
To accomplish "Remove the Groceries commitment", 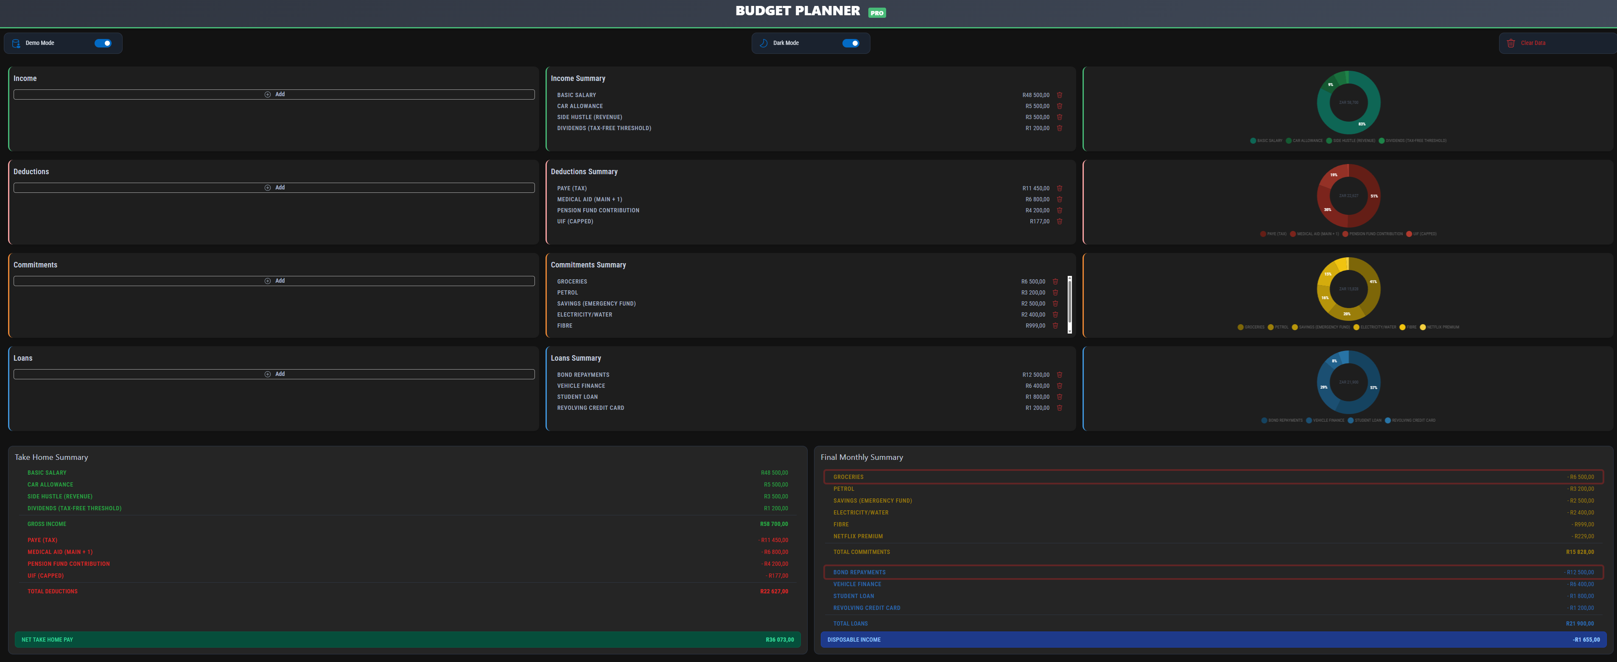I will [x=1055, y=282].
